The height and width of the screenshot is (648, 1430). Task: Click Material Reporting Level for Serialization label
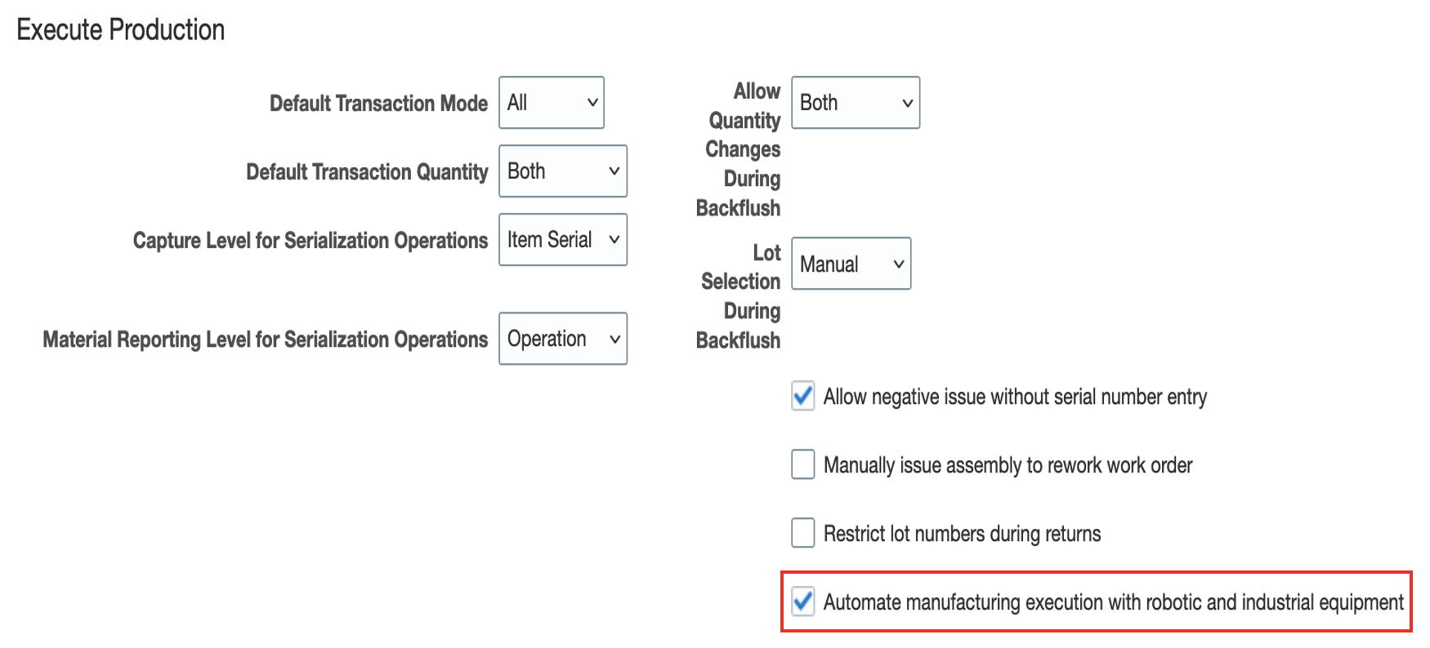(265, 340)
